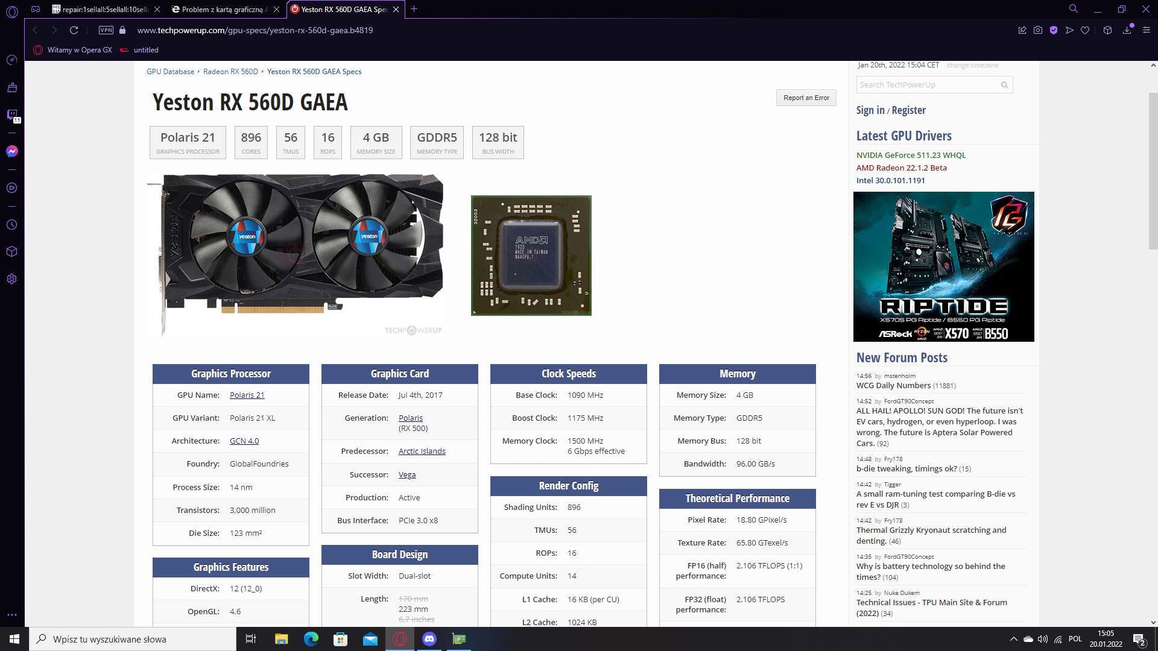The image size is (1158, 651).
Task: Open History clock icon in sidebar
Action: coord(11,224)
